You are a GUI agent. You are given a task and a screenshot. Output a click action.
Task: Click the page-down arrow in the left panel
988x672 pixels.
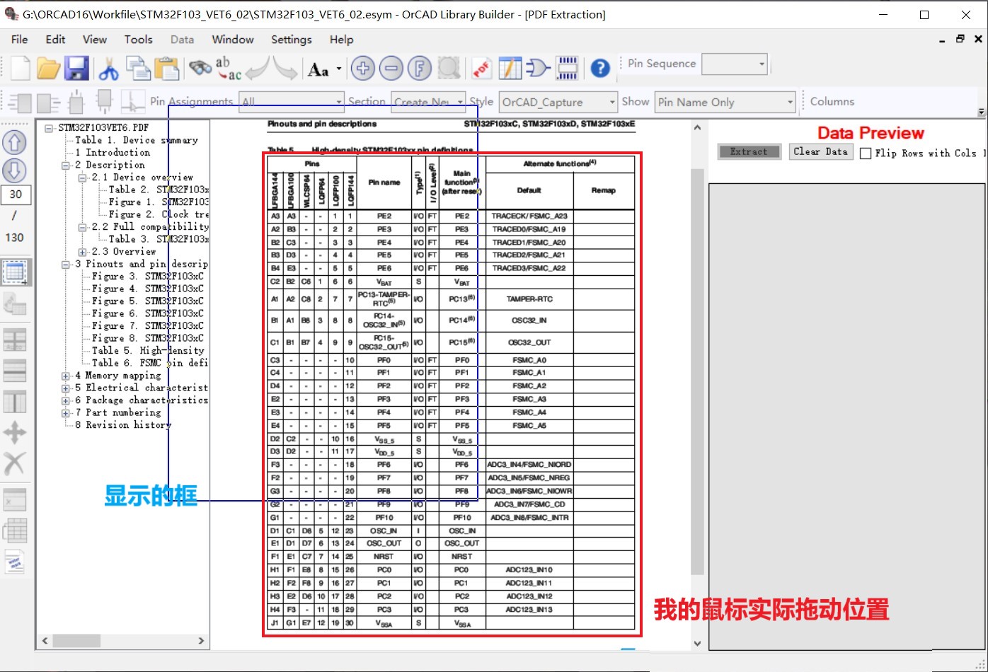coord(15,170)
